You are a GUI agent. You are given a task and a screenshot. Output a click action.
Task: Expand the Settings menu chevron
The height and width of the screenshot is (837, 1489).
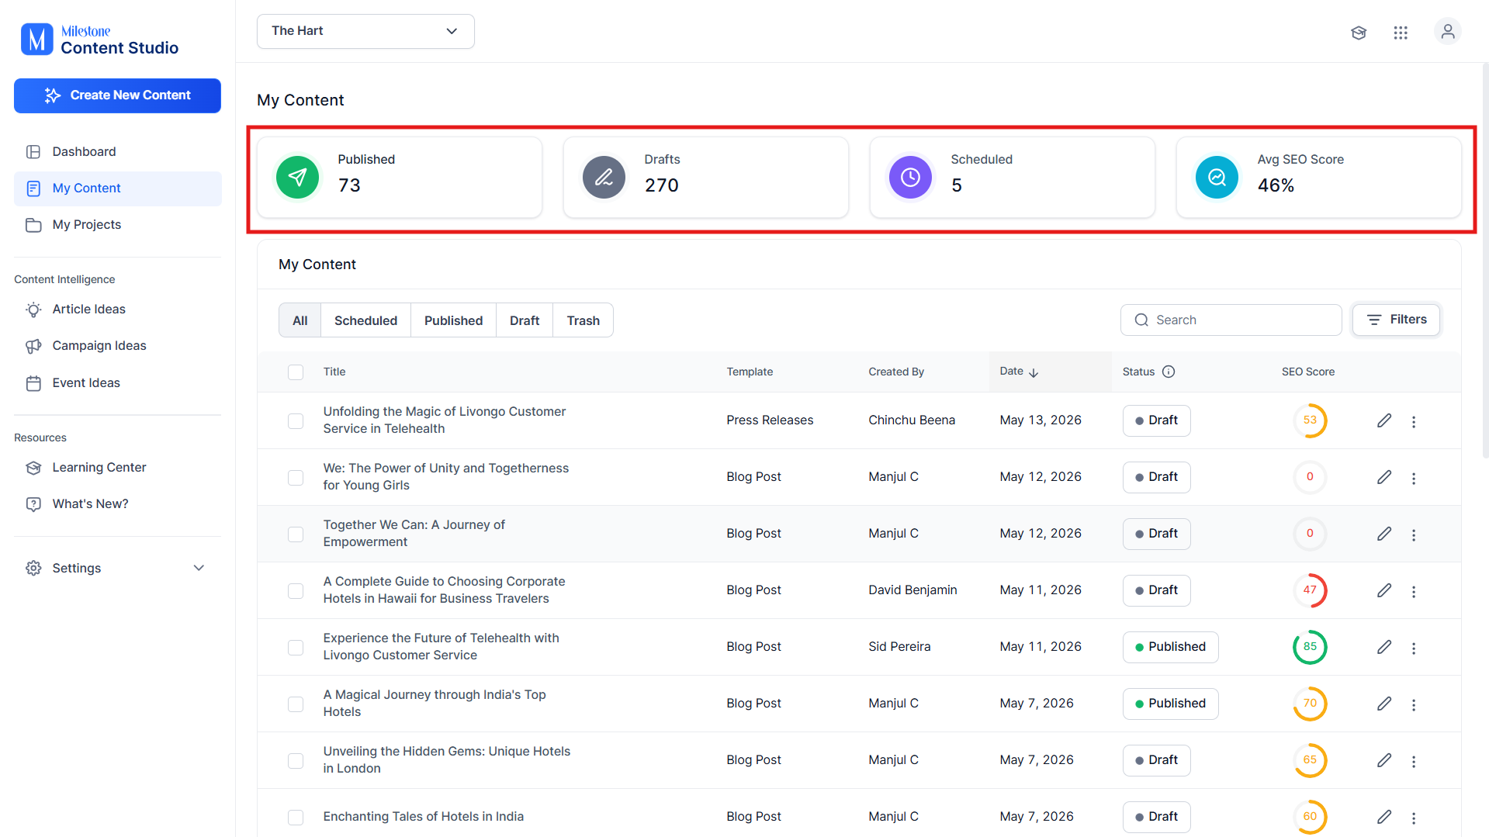click(x=199, y=568)
